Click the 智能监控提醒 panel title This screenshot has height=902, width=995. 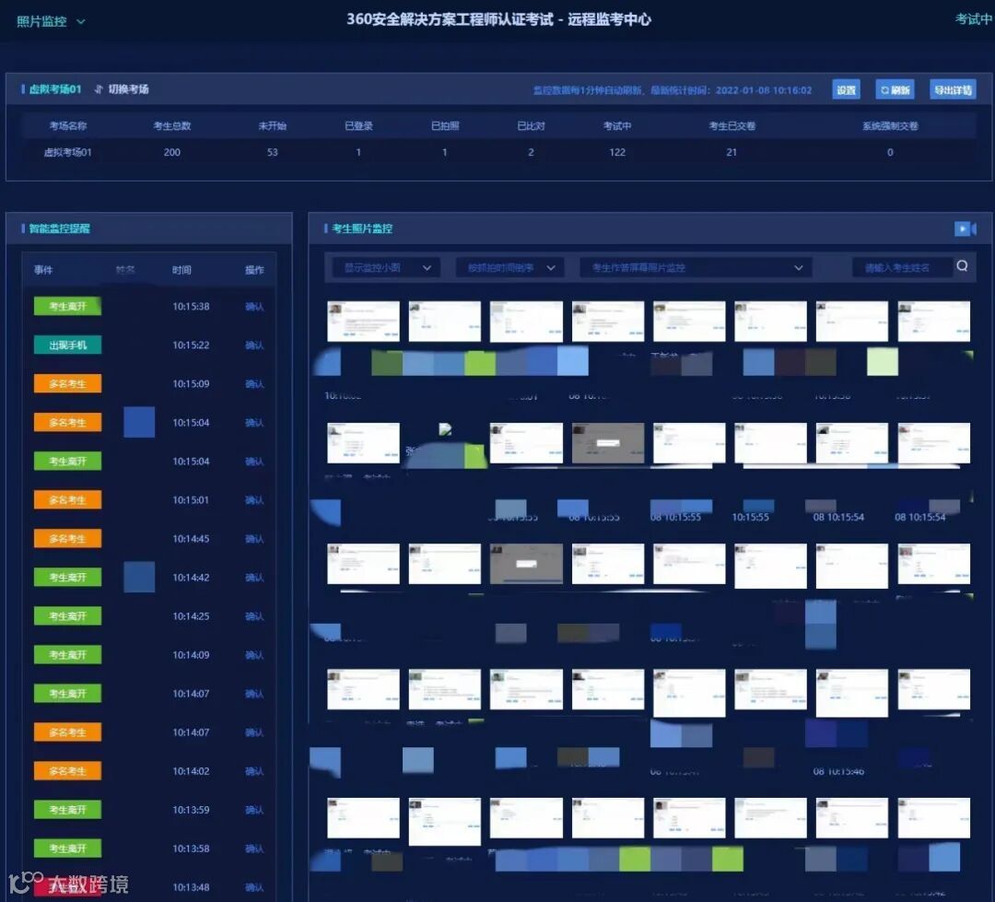[x=60, y=228]
